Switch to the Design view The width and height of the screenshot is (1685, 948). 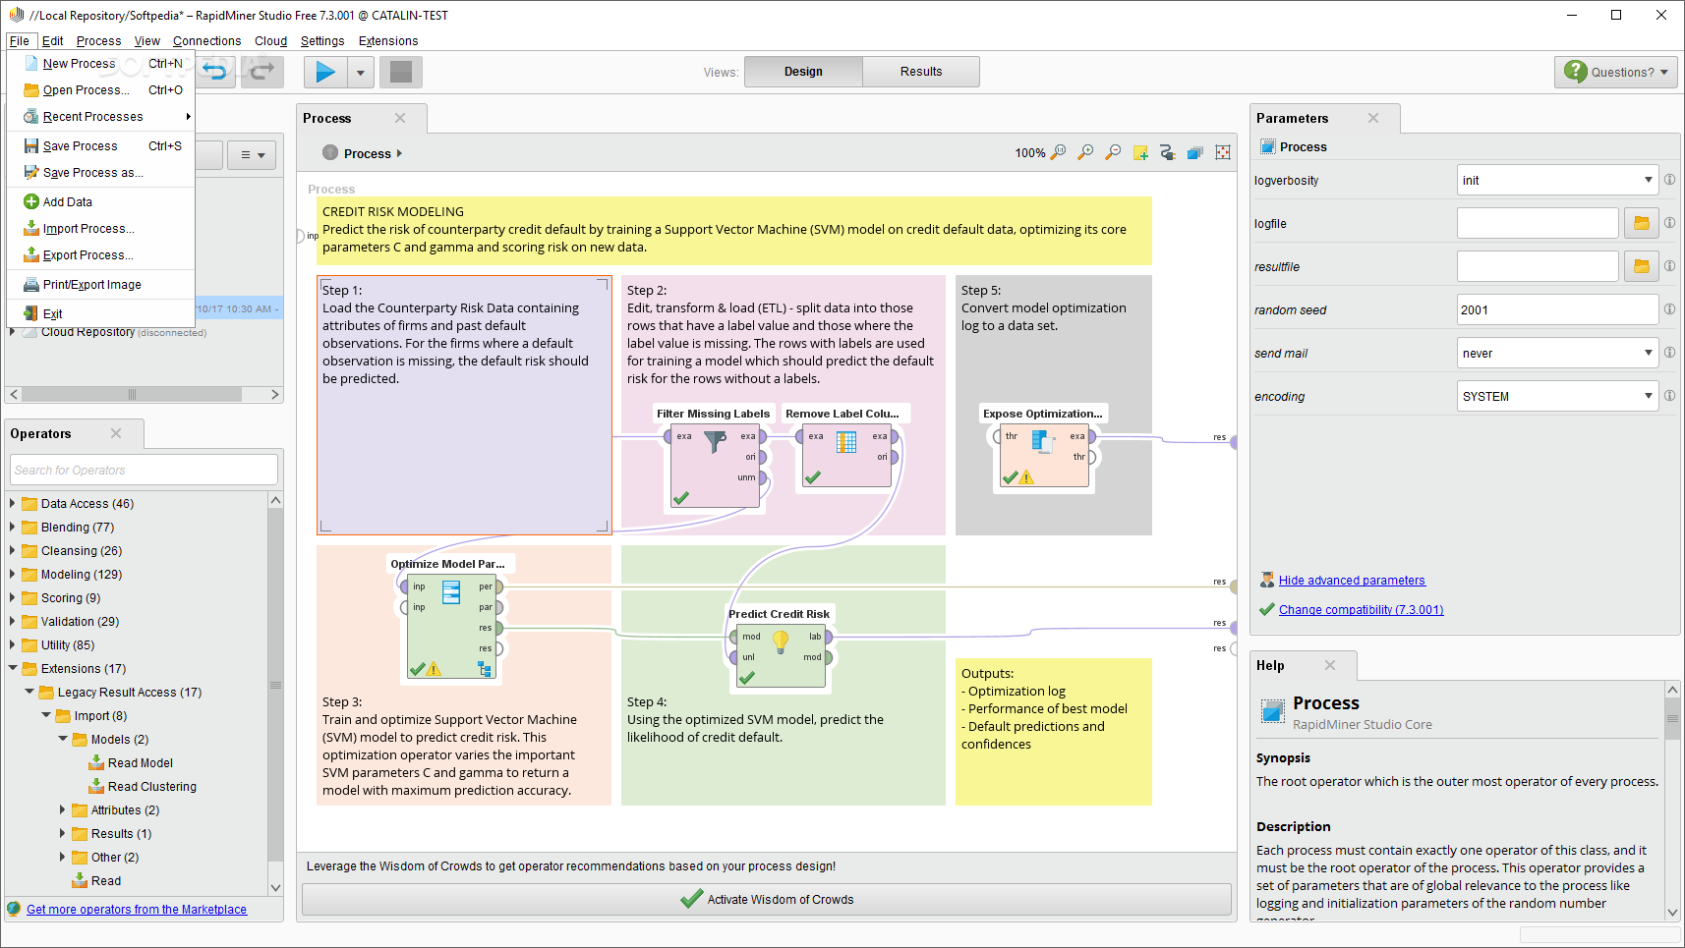(x=803, y=72)
